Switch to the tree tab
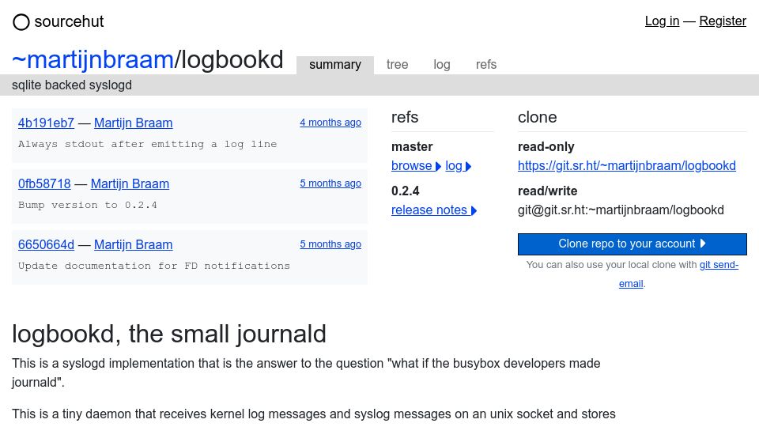 [x=397, y=65]
